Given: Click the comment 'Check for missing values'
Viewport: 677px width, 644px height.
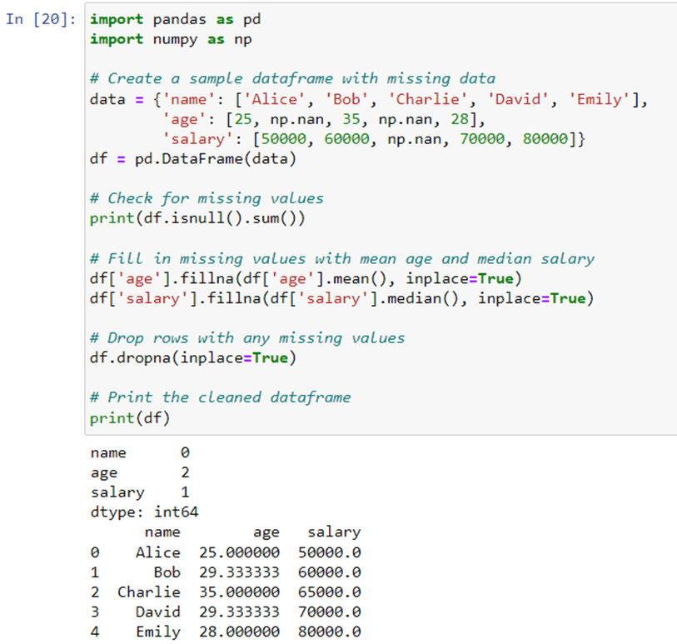Looking at the screenshot, I should (207, 198).
